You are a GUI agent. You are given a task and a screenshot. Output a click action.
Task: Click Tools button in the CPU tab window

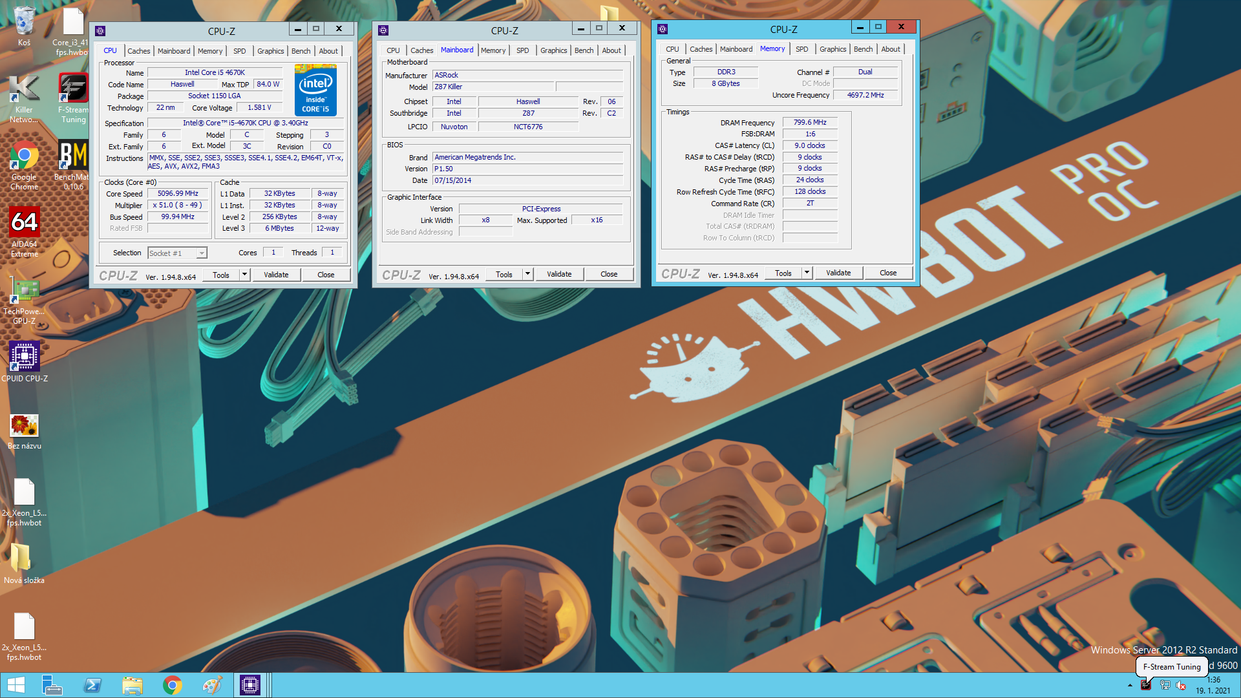[221, 275]
